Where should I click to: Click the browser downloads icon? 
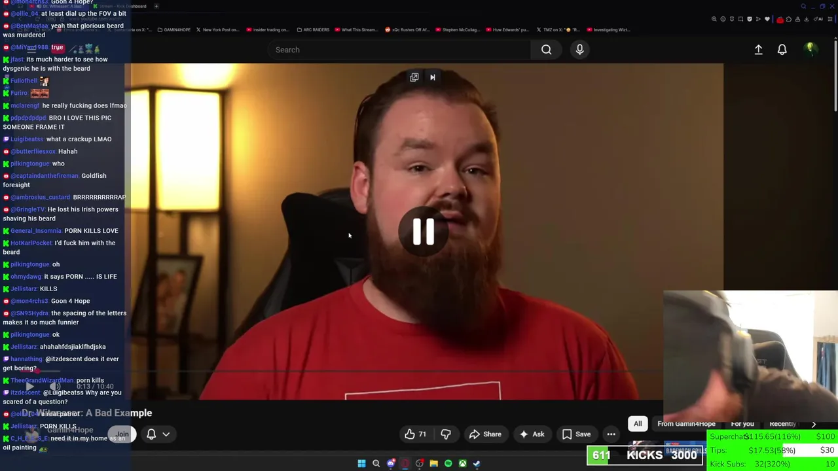[x=806, y=19]
